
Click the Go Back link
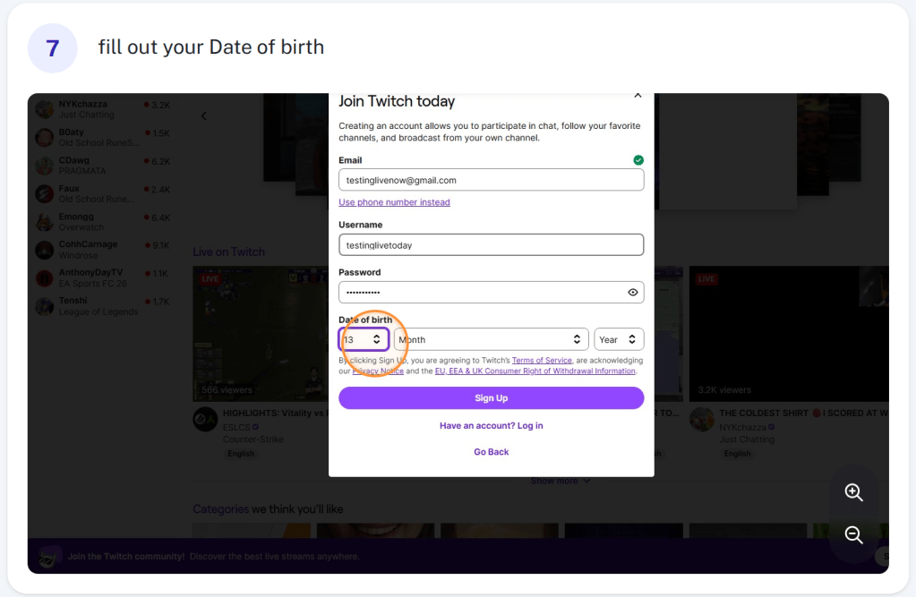pos(492,451)
